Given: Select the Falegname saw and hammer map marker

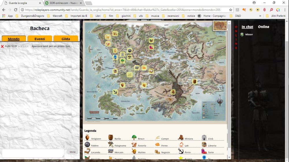Looking at the screenshot, I should coord(130,57).
